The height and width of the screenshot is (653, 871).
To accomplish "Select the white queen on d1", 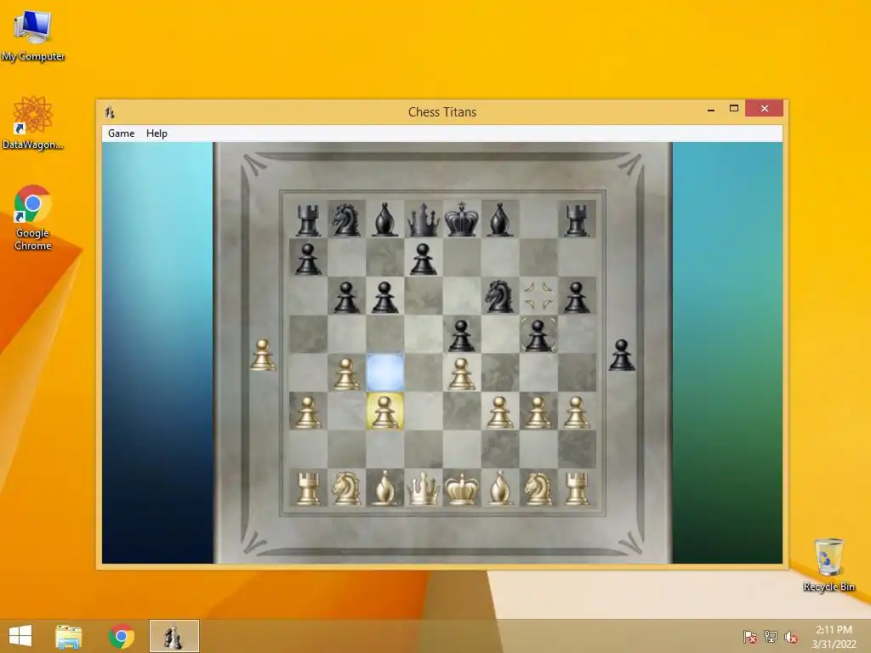I will pyautogui.click(x=424, y=489).
